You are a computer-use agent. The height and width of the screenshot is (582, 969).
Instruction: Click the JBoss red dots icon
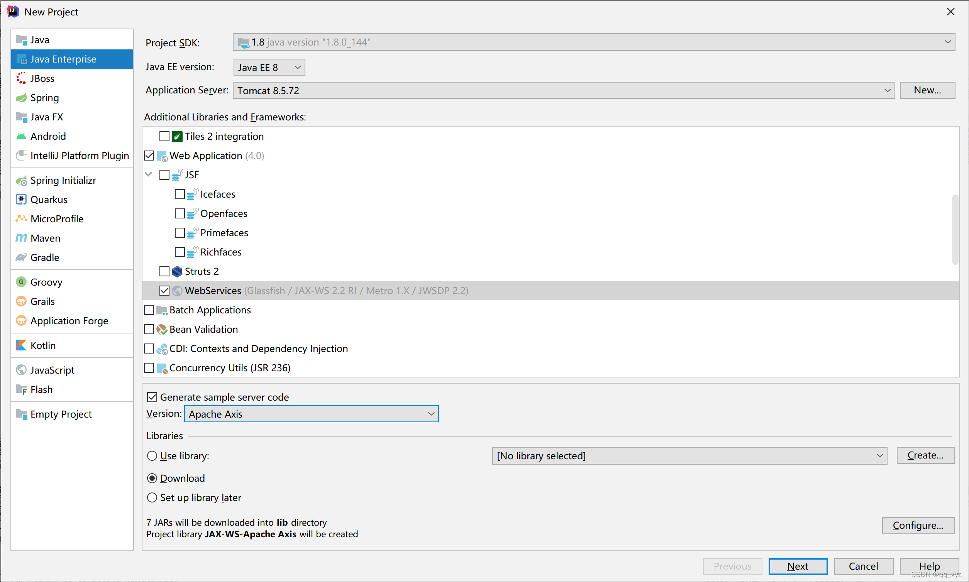(x=21, y=78)
